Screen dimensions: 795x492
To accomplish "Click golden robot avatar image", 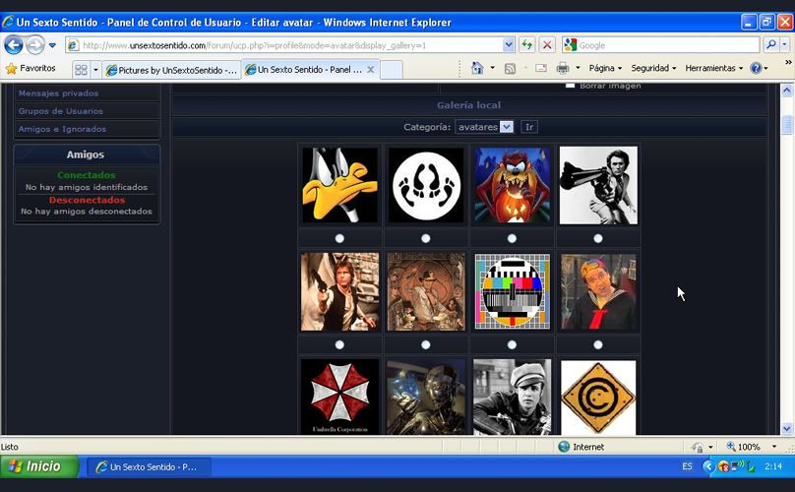I will click(x=426, y=398).
